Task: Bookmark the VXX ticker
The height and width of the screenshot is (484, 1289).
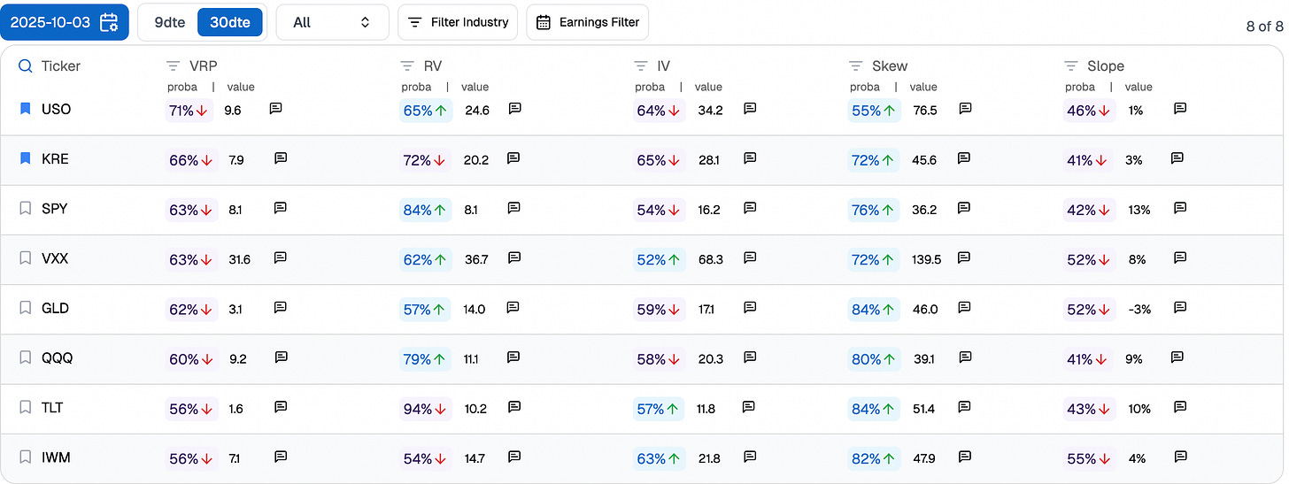Action: point(25,257)
